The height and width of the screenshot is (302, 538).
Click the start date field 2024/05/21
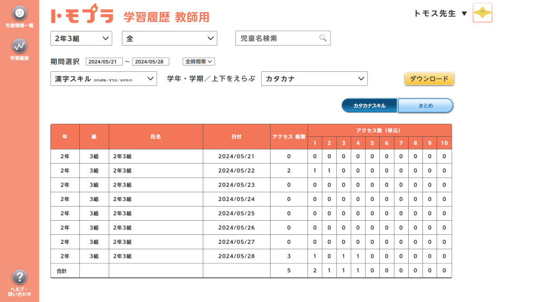[104, 62]
